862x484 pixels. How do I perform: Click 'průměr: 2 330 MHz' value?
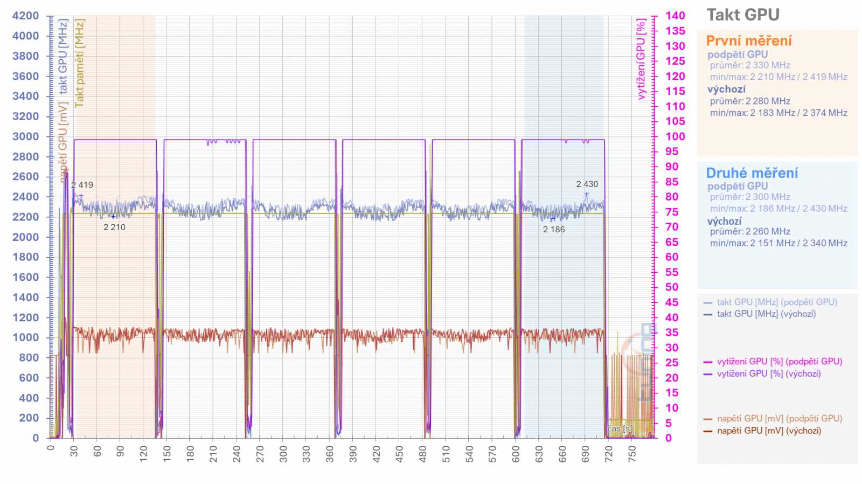(x=750, y=65)
